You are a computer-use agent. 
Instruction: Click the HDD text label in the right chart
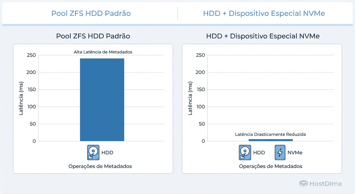point(259,153)
